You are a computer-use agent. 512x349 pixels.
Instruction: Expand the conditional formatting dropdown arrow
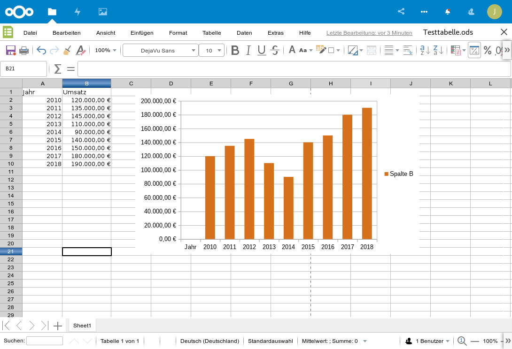[x=464, y=50]
